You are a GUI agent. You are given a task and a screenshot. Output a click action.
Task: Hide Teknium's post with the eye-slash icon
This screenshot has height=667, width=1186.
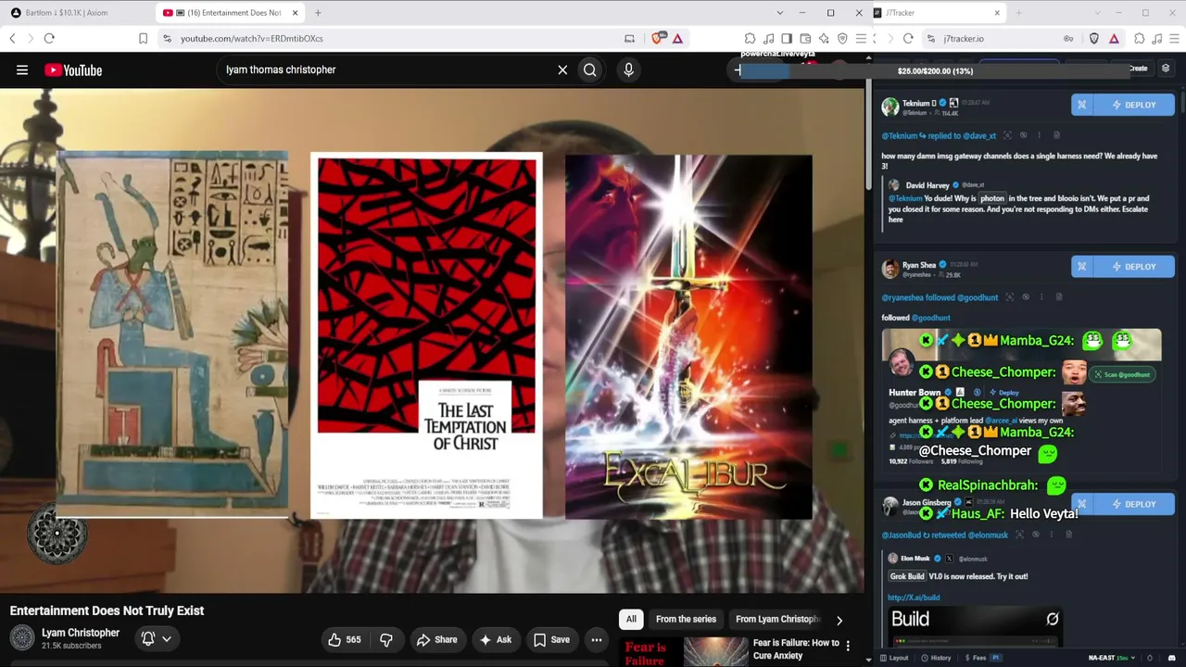[x=1023, y=135]
